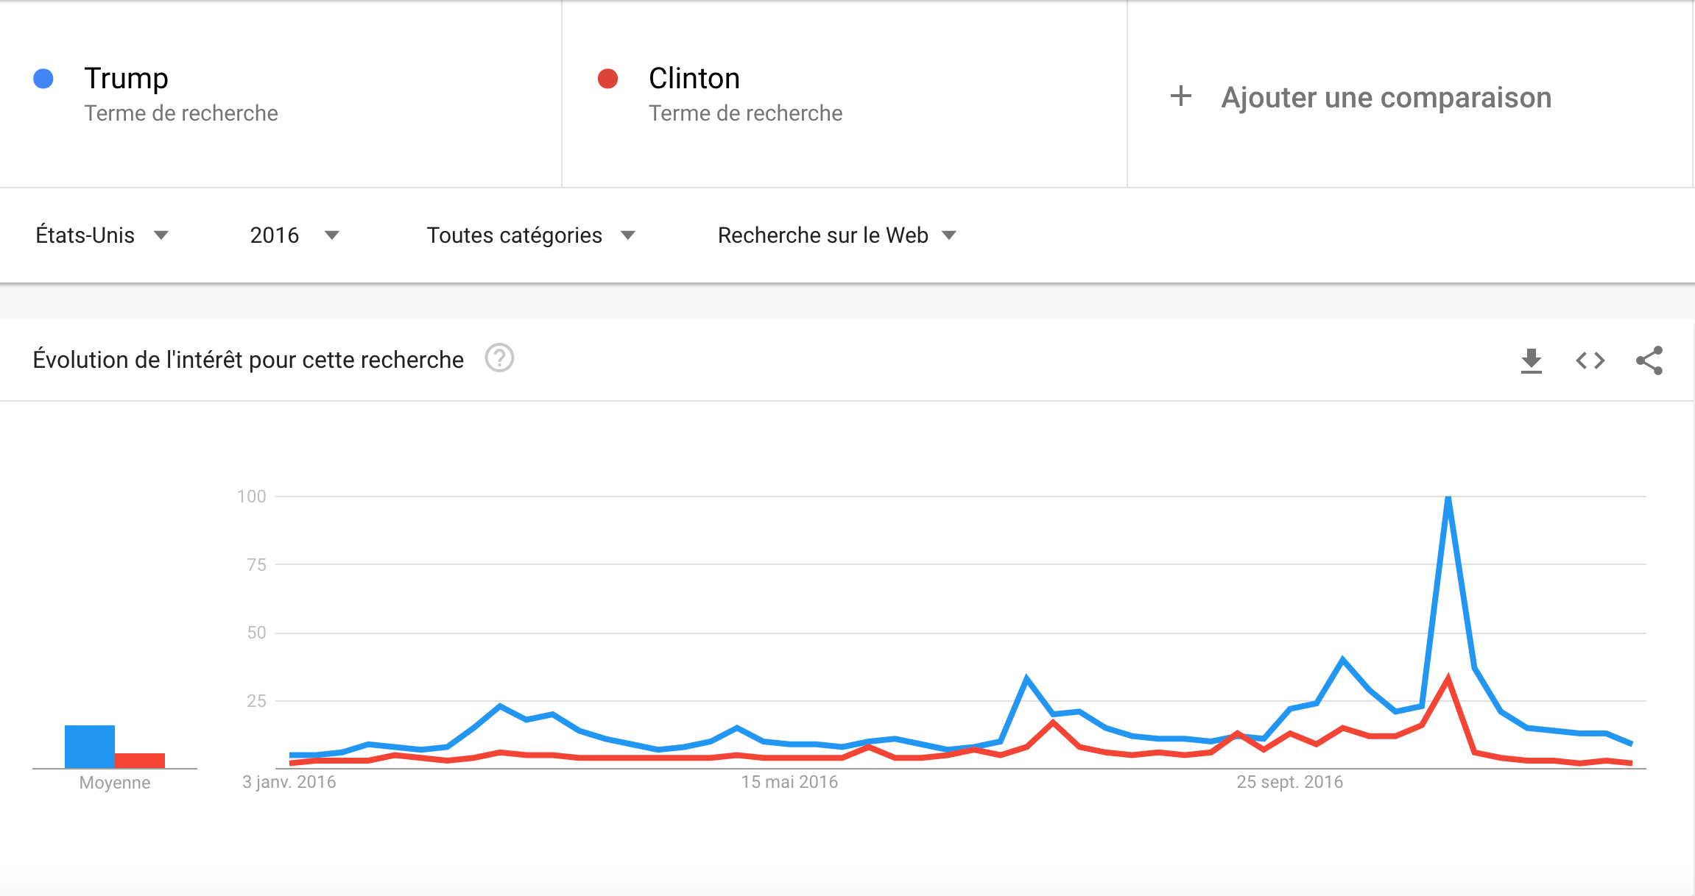The width and height of the screenshot is (1695, 896).
Task: Open the États-Unis region dropdown
Action: click(102, 235)
